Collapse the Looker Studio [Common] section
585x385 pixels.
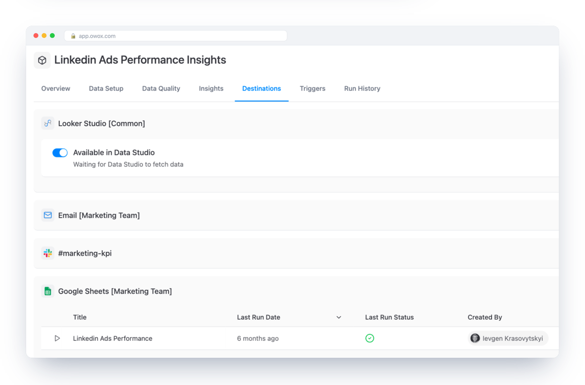click(296, 124)
